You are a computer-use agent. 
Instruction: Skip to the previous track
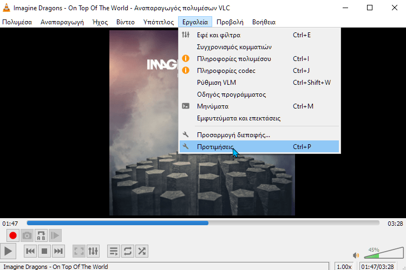(x=30, y=251)
